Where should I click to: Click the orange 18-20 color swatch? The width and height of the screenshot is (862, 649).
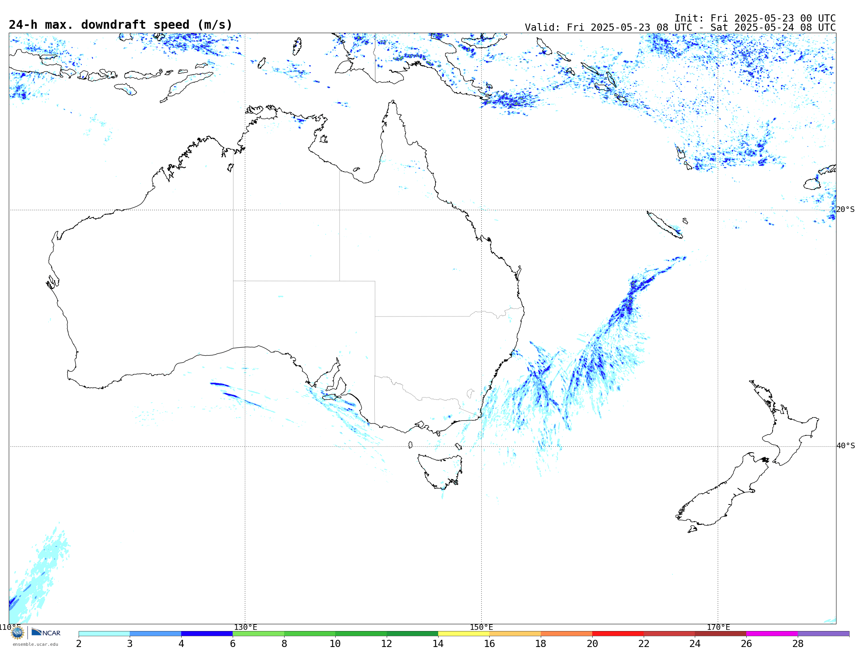point(566,633)
